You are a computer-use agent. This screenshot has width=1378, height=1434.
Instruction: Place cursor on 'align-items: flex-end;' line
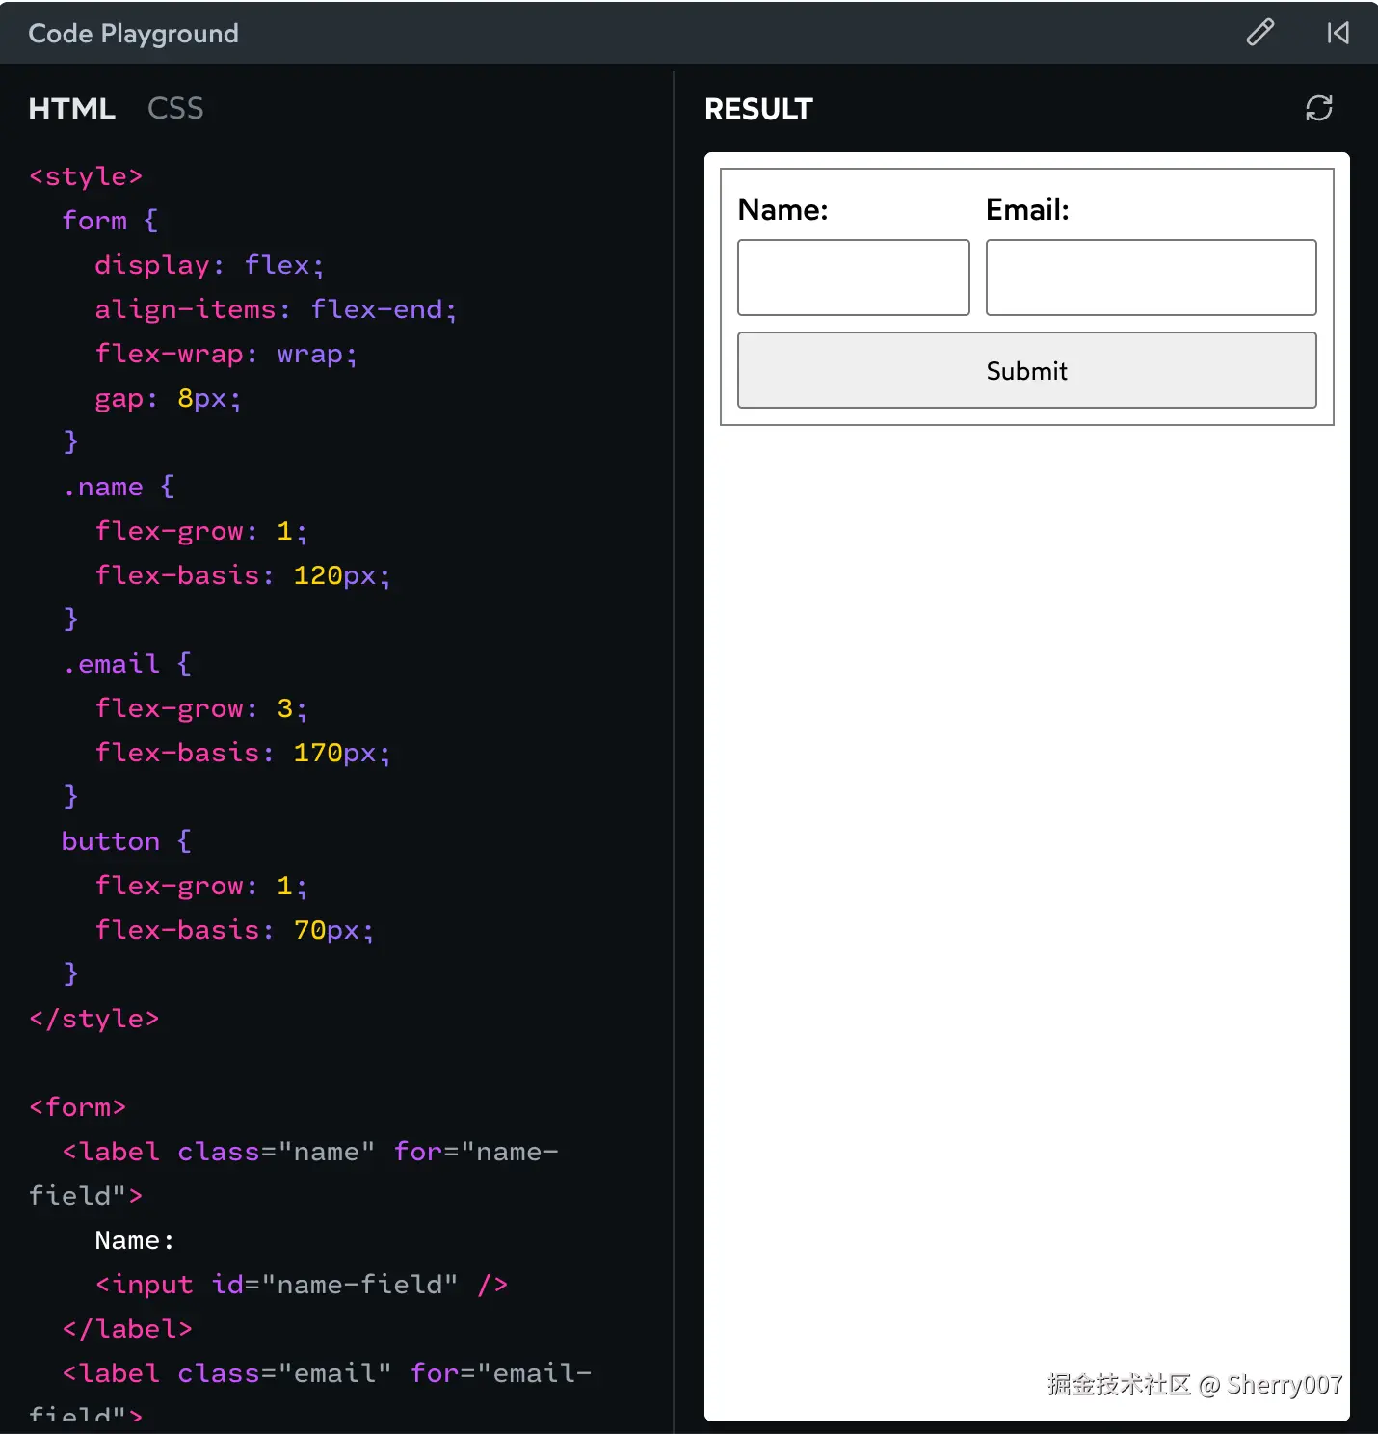point(276,309)
